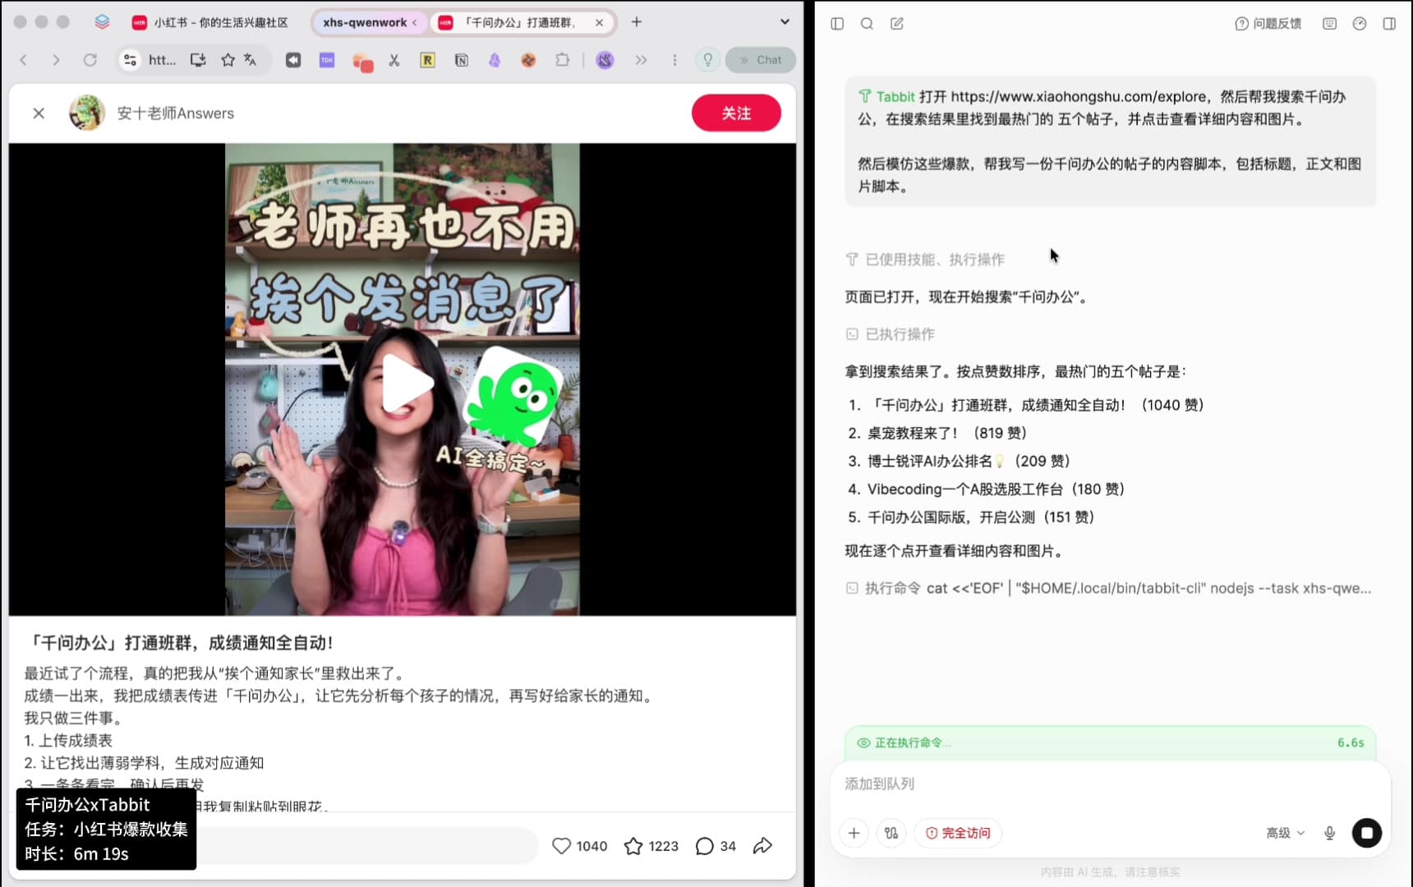This screenshot has width=1413, height=887.
Task: Toggle the left sidebar in Tabbit panel
Action: click(x=837, y=24)
